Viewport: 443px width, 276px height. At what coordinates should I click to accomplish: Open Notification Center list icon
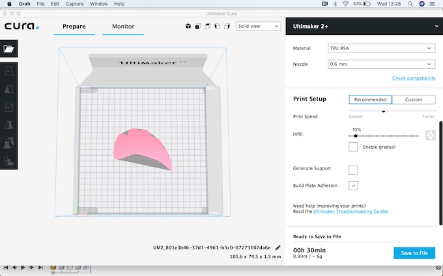[432, 4]
